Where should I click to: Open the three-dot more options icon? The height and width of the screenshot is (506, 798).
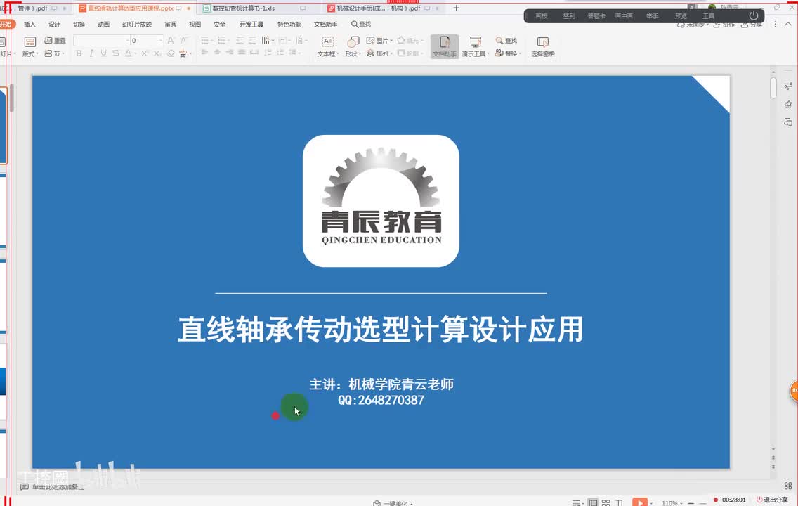(775, 24)
